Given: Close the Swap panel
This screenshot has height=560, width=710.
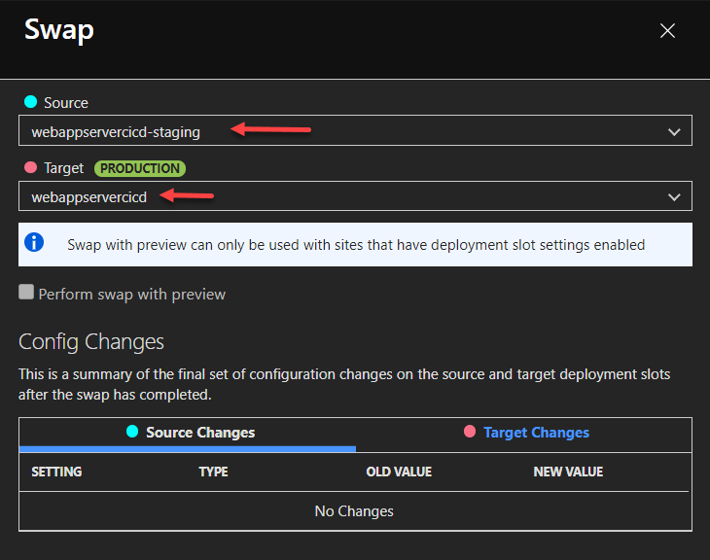Looking at the screenshot, I should coord(667,31).
